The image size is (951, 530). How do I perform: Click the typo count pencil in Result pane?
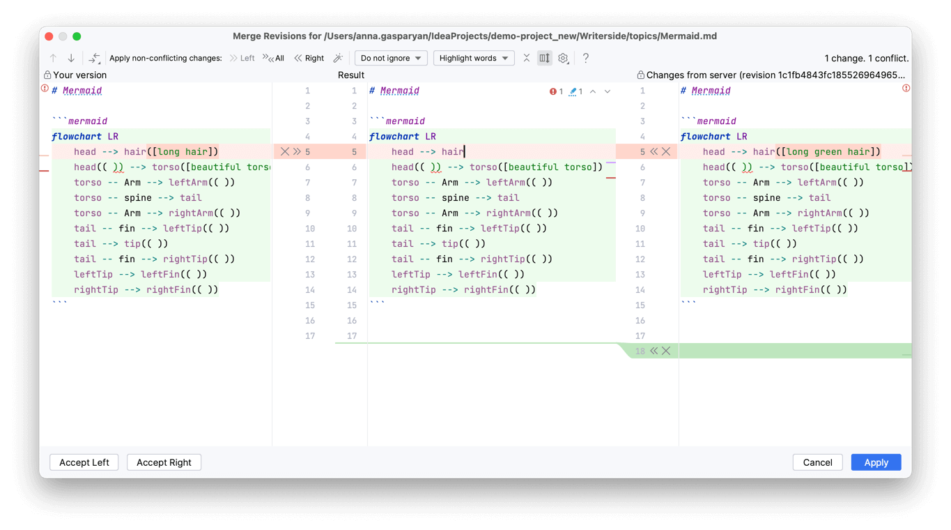pos(575,91)
